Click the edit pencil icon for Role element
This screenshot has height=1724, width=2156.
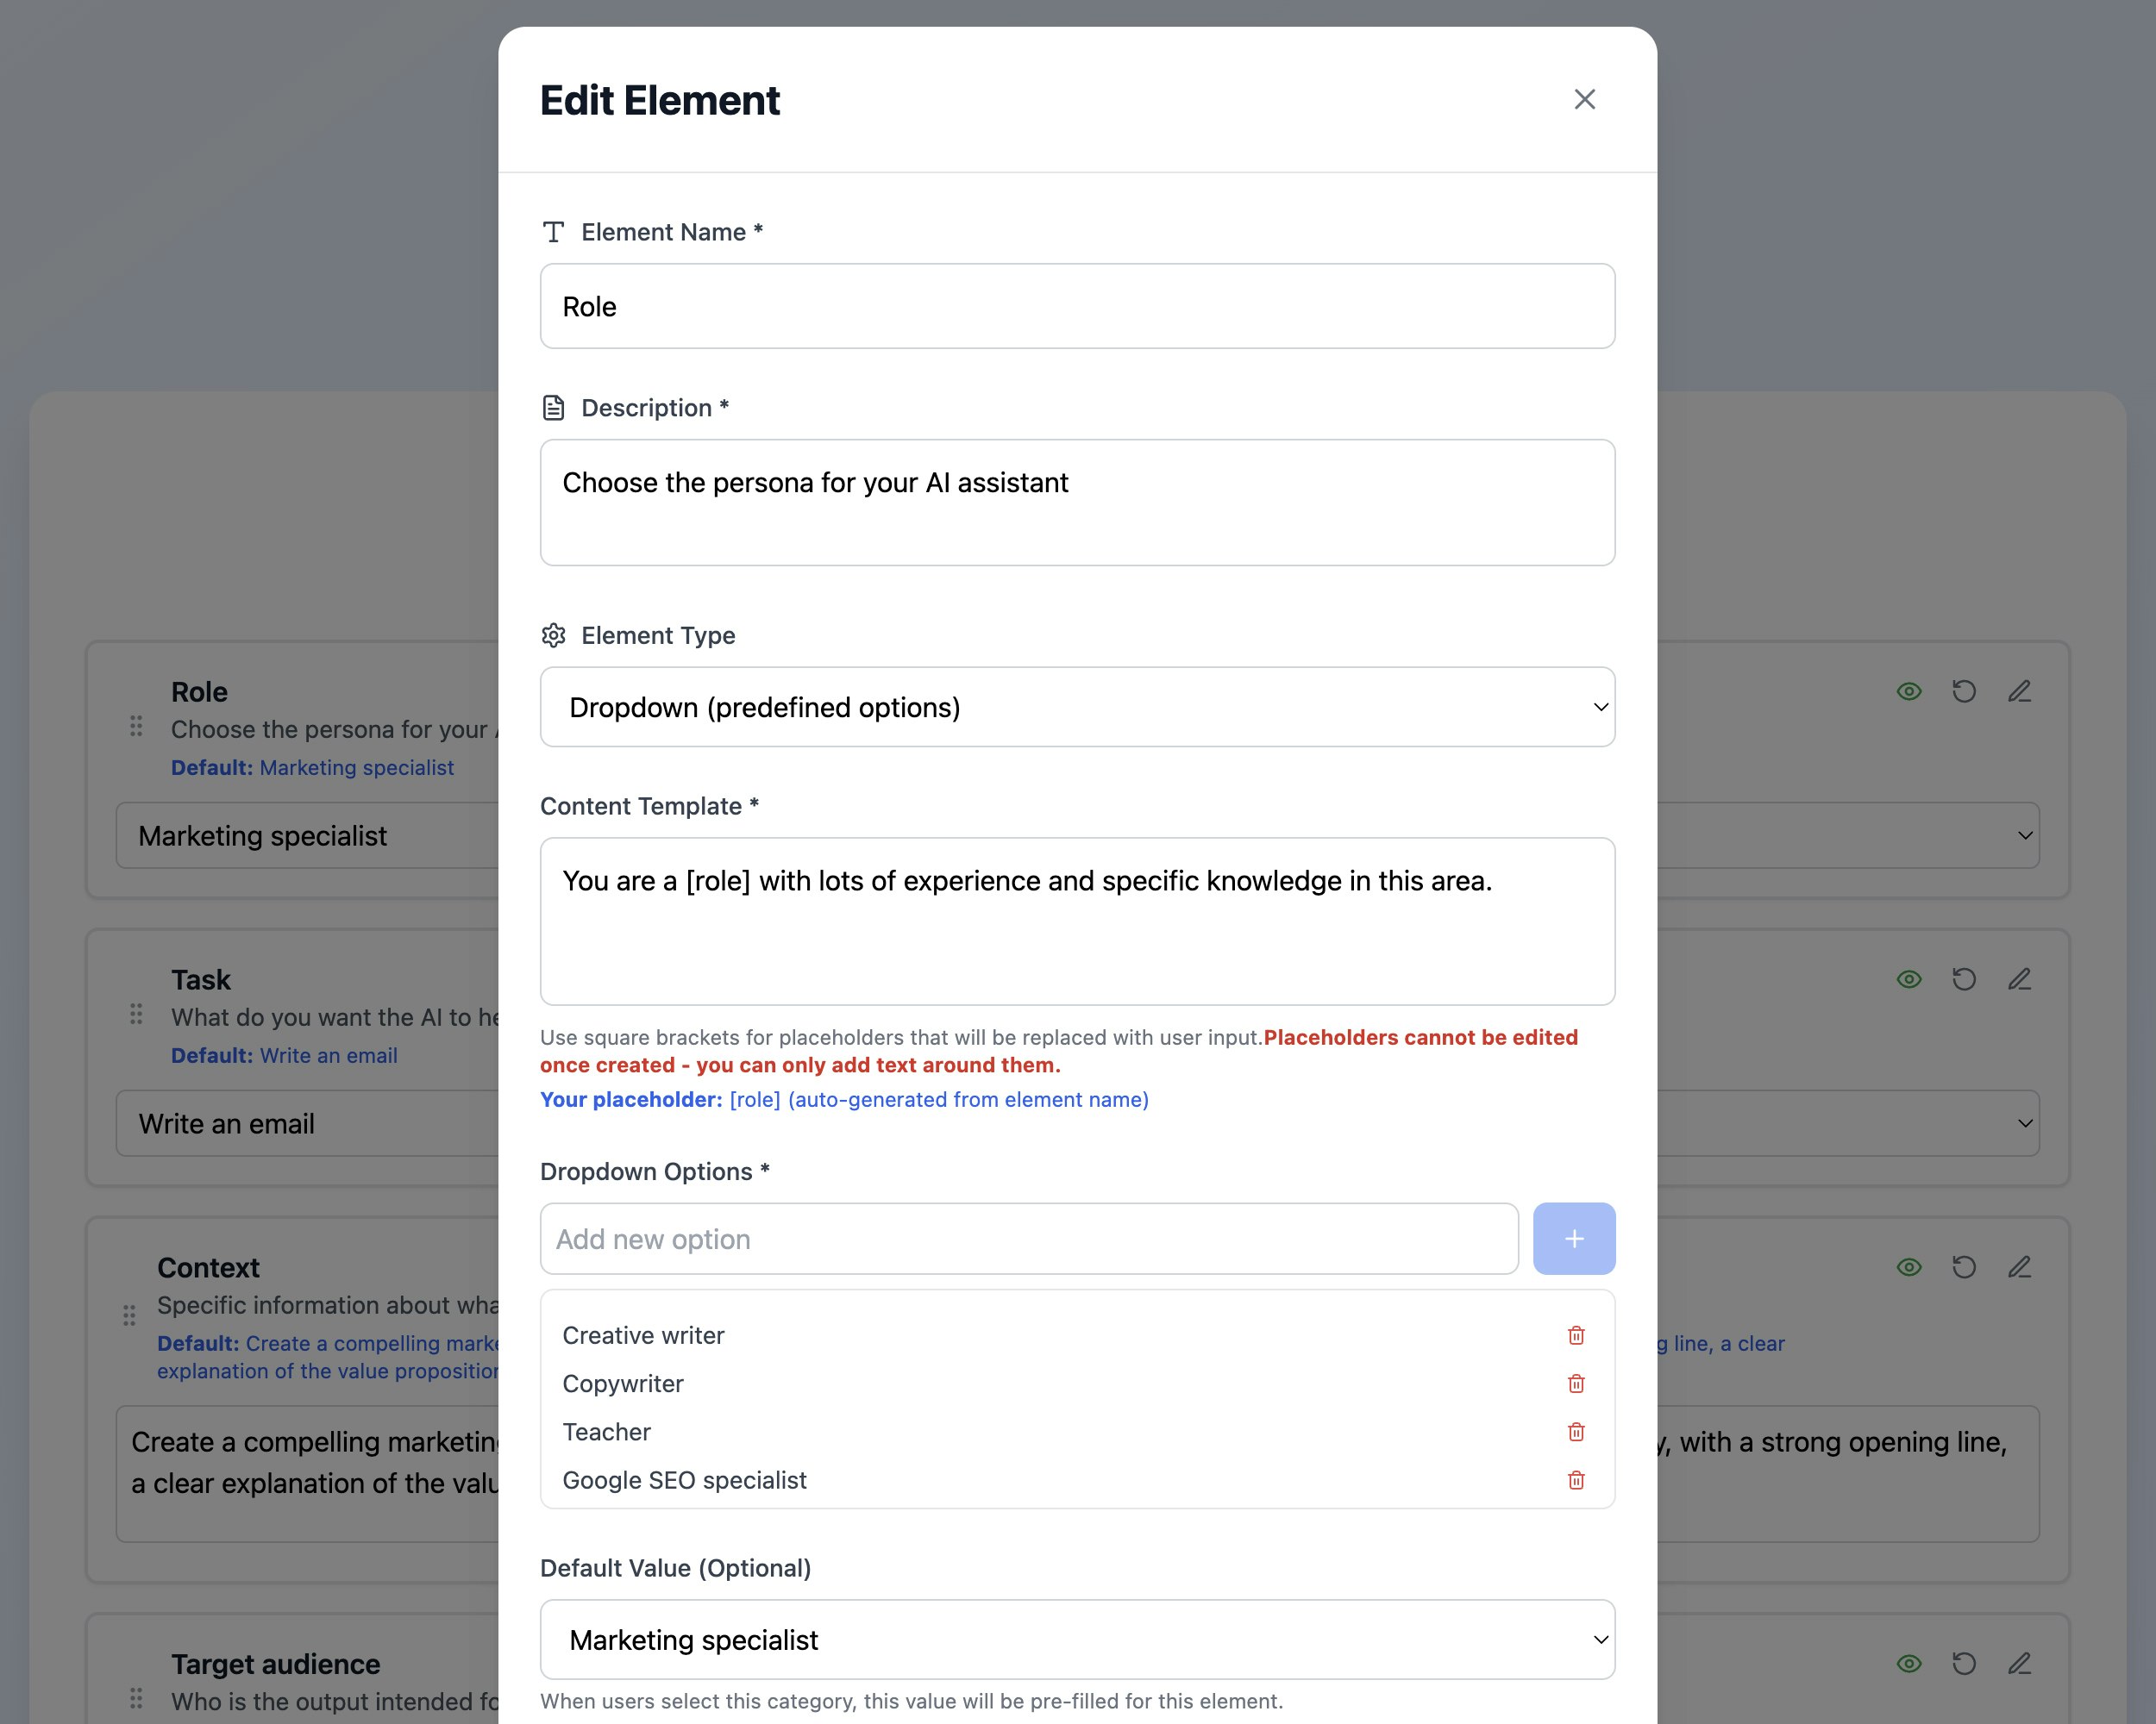coord(2019,691)
